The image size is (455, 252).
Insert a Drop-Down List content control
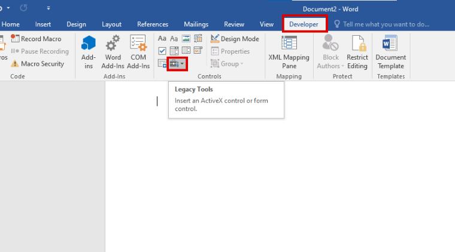[186, 51]
